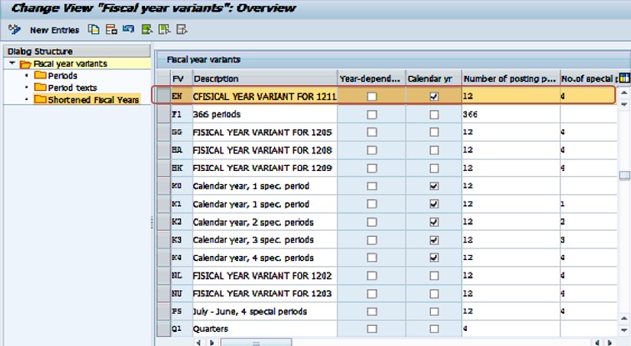
Task: Click the vertical scrollbar thumb
Action: (624, 175)
